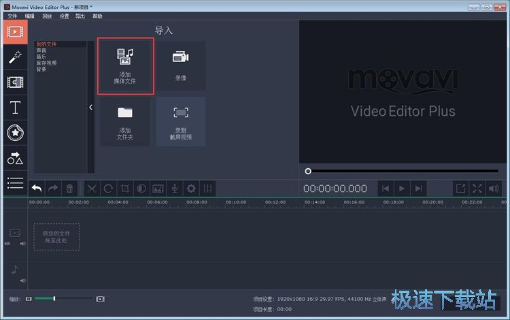
Task: Detach the preview window
Action: coord(460,189)
